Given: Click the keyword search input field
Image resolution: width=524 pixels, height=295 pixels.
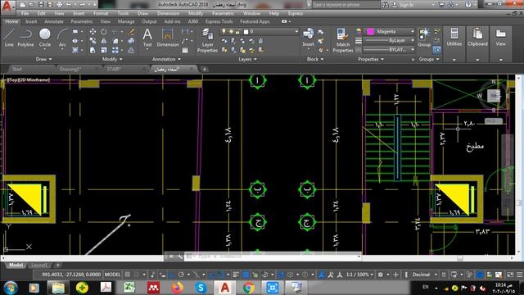Looking at the screenshot, I should [346, 5].
